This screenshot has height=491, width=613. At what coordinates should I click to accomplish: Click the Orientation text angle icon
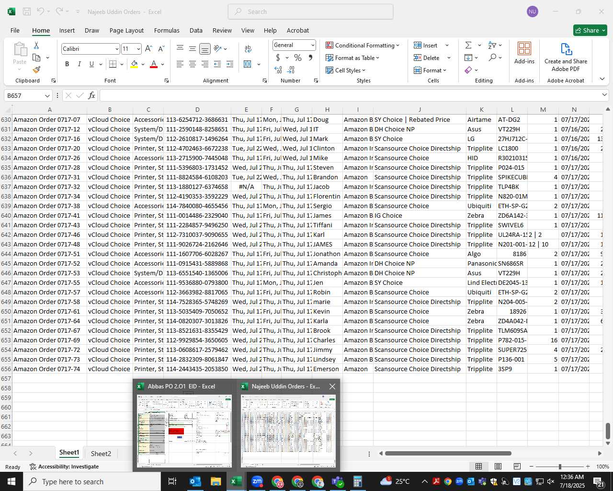click(217, 48)
